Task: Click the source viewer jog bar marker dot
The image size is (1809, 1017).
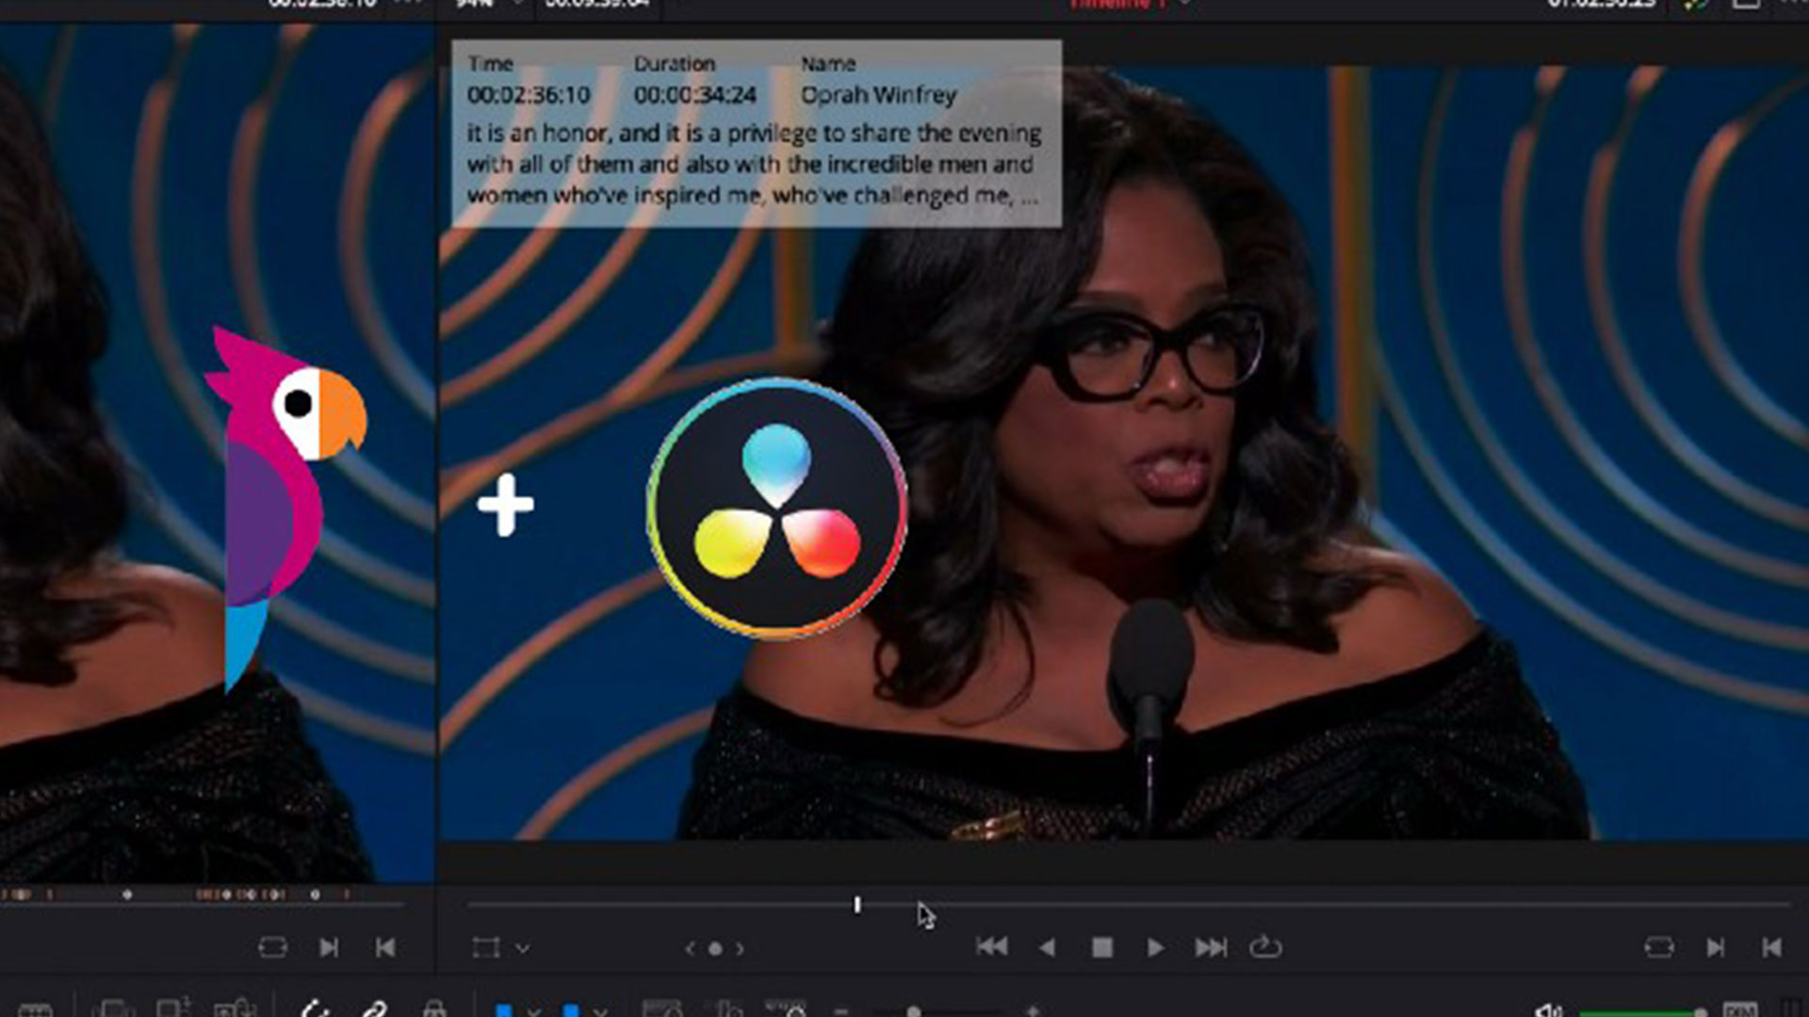Action: point(127,895)
